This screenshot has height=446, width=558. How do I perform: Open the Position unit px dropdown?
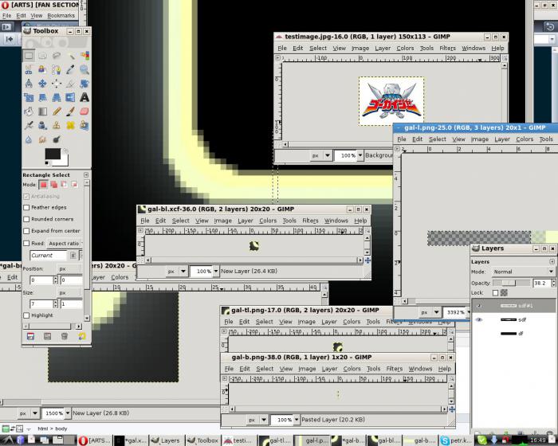pyautogui.click(x=69, y=269)
